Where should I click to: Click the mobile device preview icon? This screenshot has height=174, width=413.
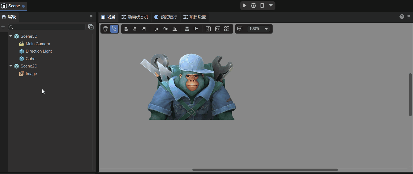[262, 5]
